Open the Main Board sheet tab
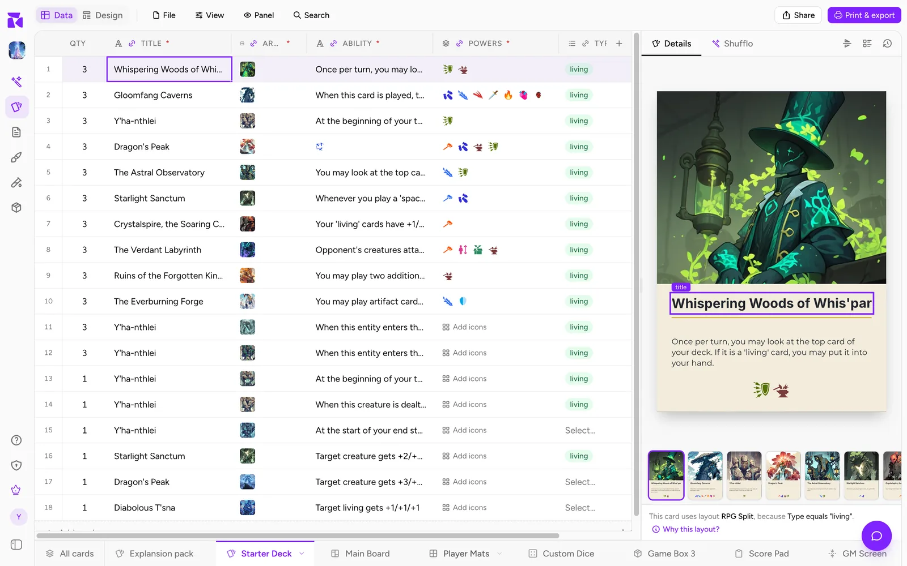The image size is (907, 566). pyautogui.click(x=360, y=554)
